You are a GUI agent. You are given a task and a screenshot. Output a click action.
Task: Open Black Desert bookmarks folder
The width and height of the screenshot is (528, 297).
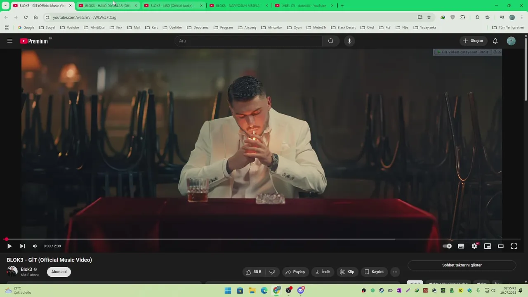[343, 28]
